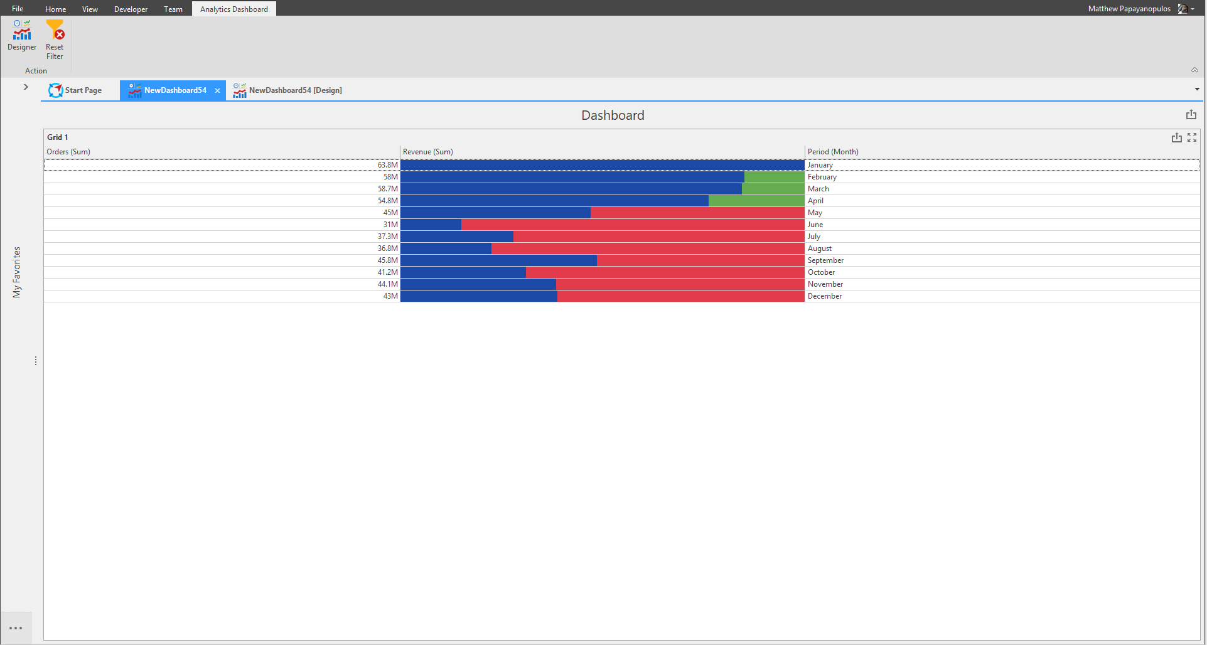Select the July period cell
The image size is (1207, 645).
[x=1002, y=237]
